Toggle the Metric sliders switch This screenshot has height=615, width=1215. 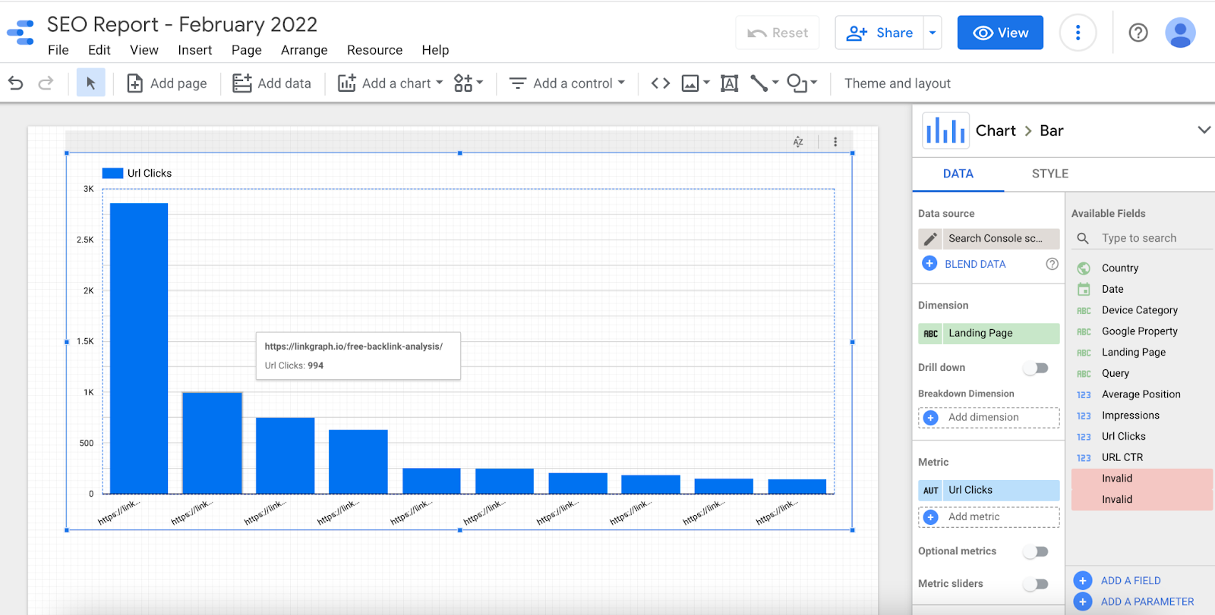[1036, 584]
